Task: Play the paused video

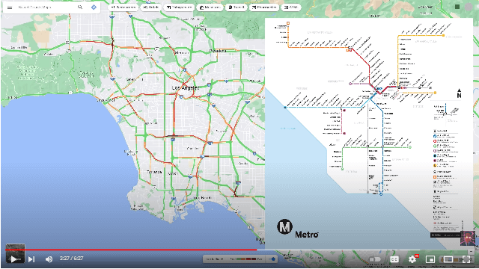Action: coord(13,259)
